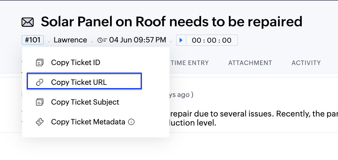
Task: Choose Copy Ticket Metadata from the menu
Action: (88, 122)
